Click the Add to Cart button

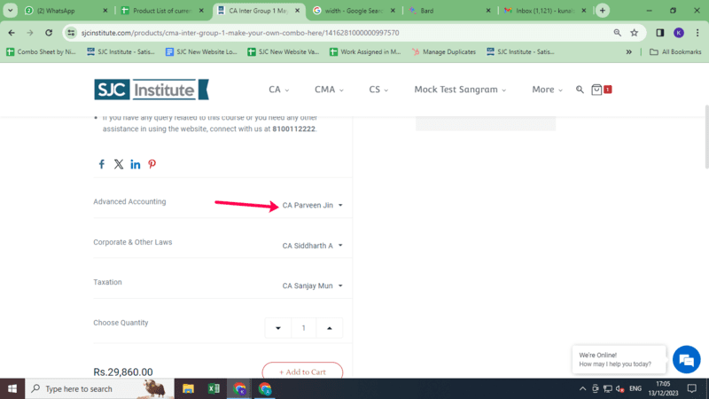(x=302, y=372)
